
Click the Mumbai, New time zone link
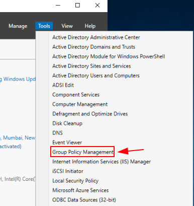(x=18, y=138)
